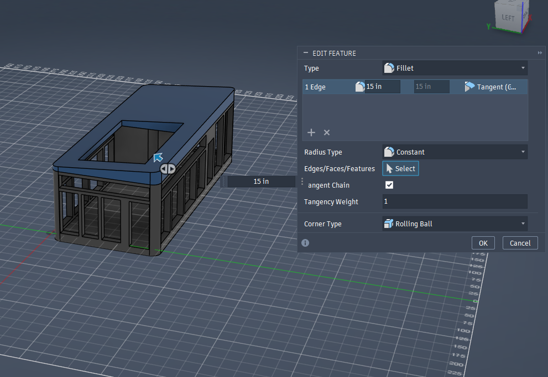Edit the 15 in radius field in the edge row
548x377 pixels.
[x=382, y=87]
